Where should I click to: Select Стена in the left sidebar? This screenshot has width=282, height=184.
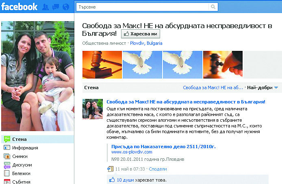click(37, 139)
